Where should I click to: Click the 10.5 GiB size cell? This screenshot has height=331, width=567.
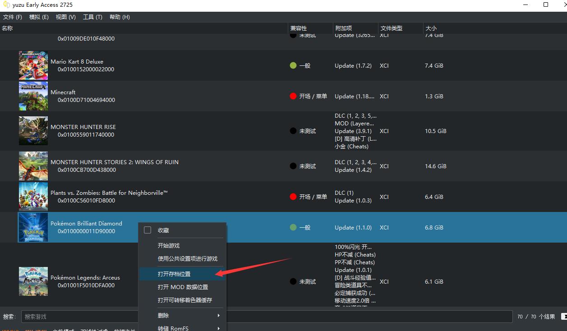tap(435, 131)
